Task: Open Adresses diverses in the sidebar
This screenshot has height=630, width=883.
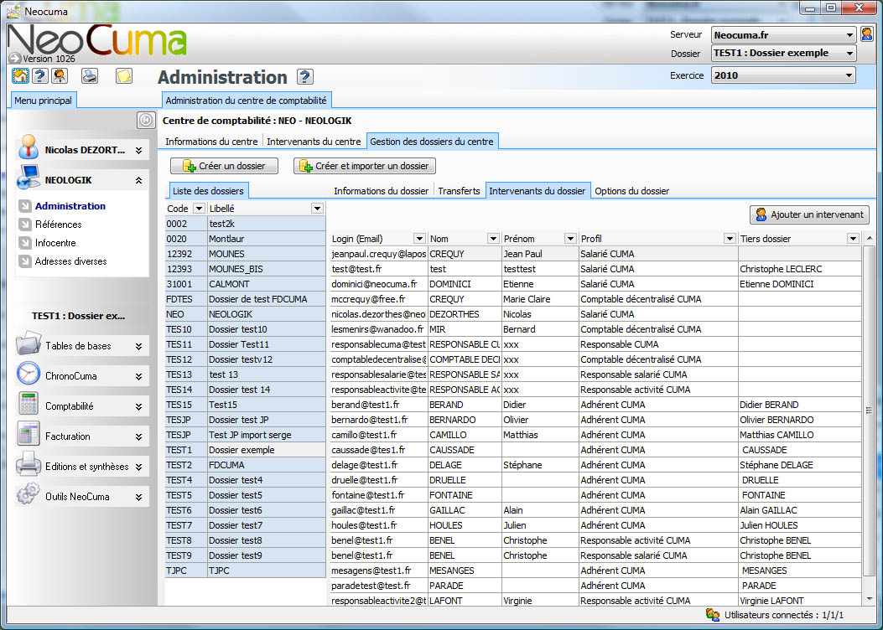Action: pos(71,261)
